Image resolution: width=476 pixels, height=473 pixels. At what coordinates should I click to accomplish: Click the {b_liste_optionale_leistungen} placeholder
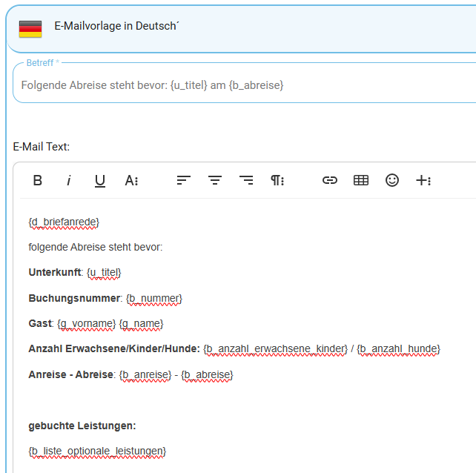97,451
